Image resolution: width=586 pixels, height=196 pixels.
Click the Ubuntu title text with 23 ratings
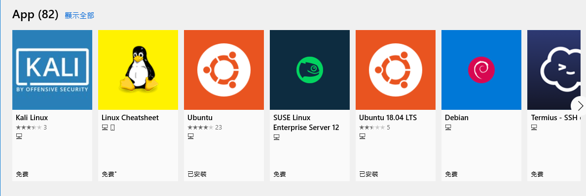coord(200,118)
